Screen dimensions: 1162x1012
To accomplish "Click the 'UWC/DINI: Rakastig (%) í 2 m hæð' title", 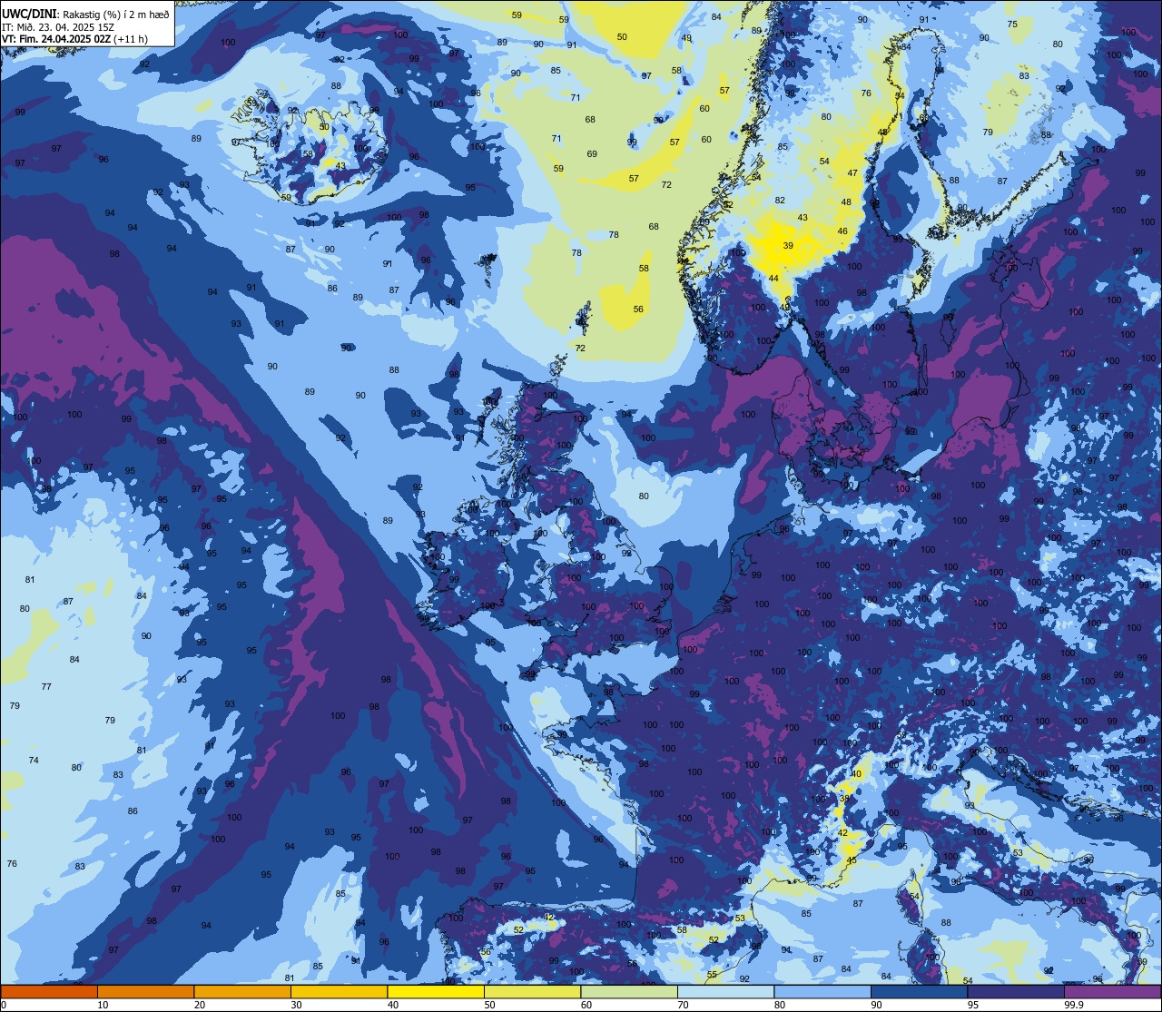I will (85, 14).
